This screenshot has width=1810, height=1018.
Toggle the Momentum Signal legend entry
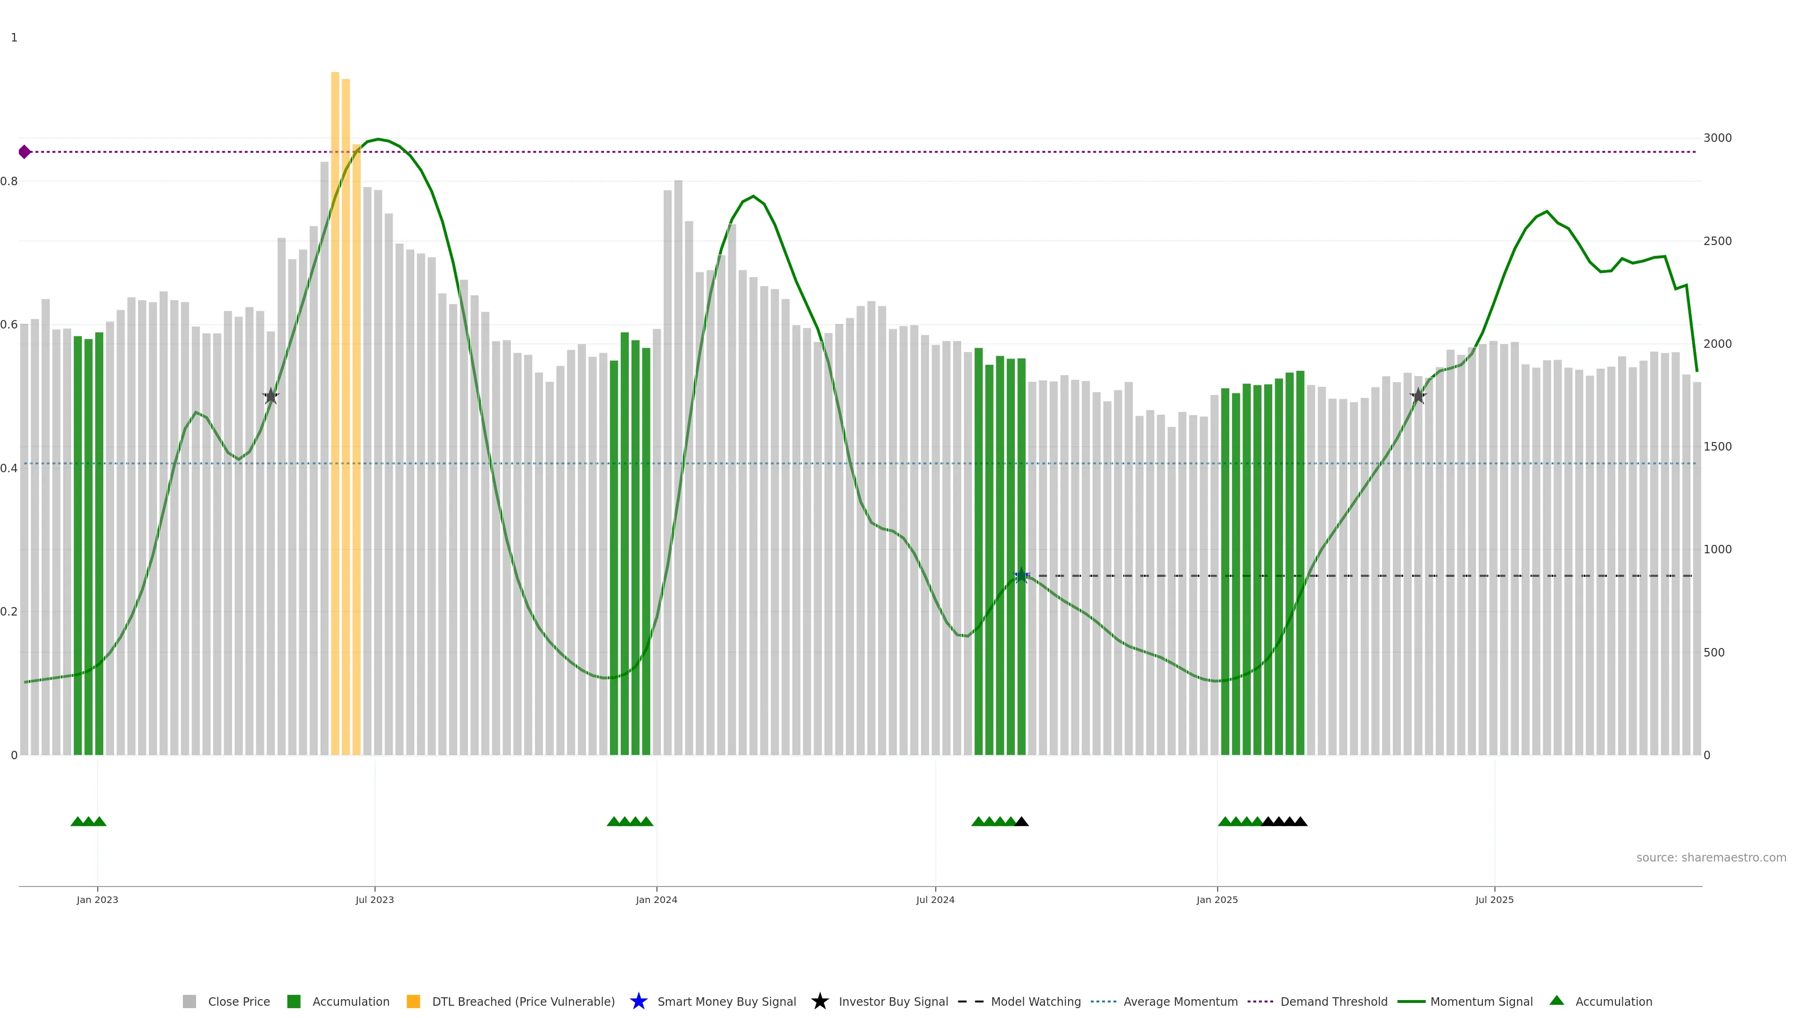tap(1481, 1002)
